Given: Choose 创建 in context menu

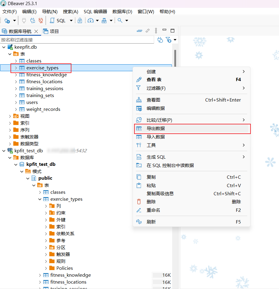Looking at the screenshot, I should click(191, 72).
